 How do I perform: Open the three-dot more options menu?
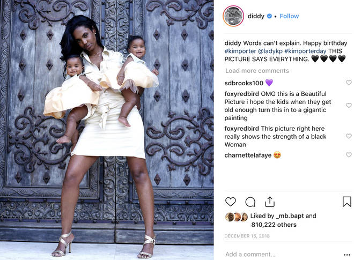click(x=347, y=255)
